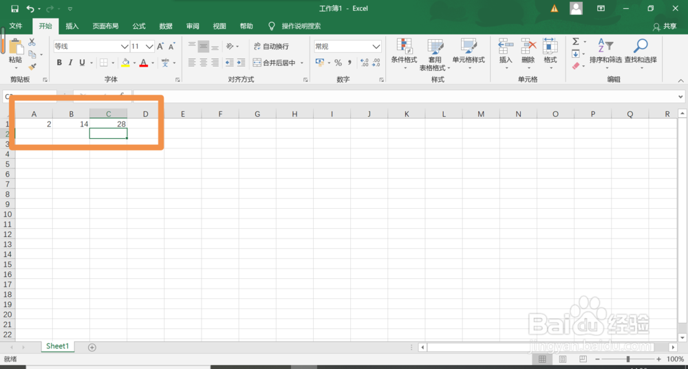
Task: Toggle 自动换行 wrap text
Action: point(271,46)
